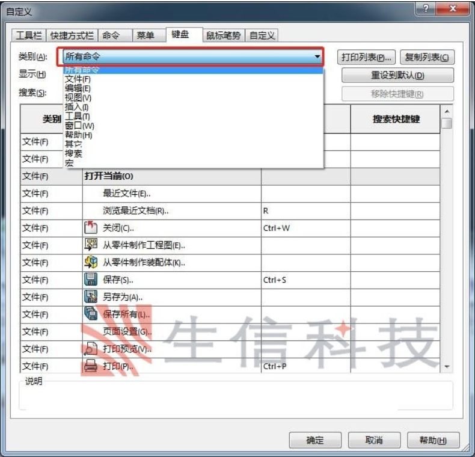475x457 pixels.
Task: Click the 搜索快捷键 column header
Action: (395, 119)
